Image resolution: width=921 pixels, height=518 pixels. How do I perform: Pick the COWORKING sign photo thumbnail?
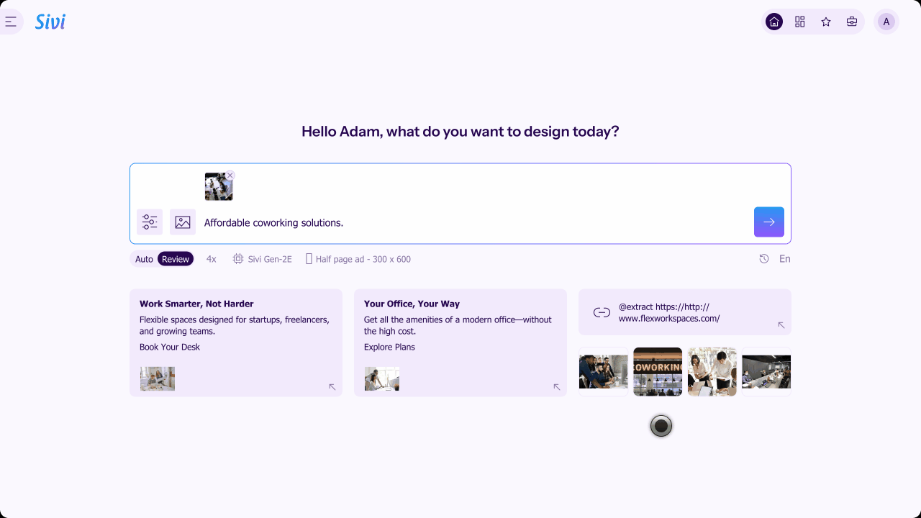[x=658, y=372]
